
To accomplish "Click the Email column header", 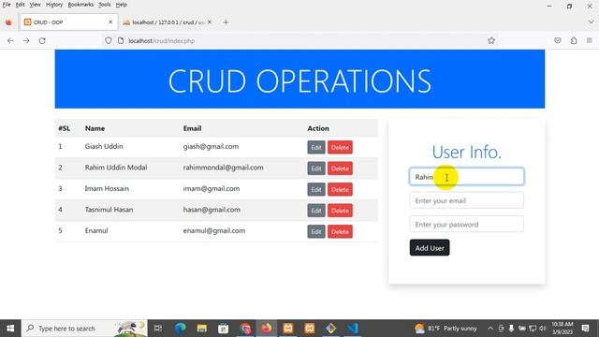I will coord(192,128).
